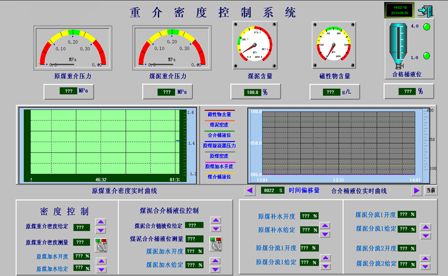
Task: Click the 原煤分流1开度 value field
Action: (x=309, y=248)
